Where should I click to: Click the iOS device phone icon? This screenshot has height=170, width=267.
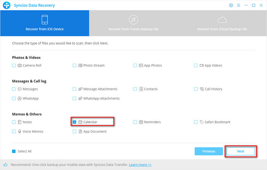[x=45, y=19]
